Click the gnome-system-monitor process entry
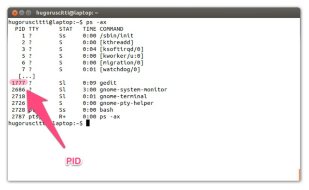Image resolution: width=309 pixels, height=190 pixels. coord(133,89)
